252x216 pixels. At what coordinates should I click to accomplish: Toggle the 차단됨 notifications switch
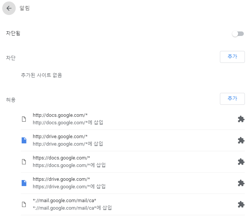point(238,34)
